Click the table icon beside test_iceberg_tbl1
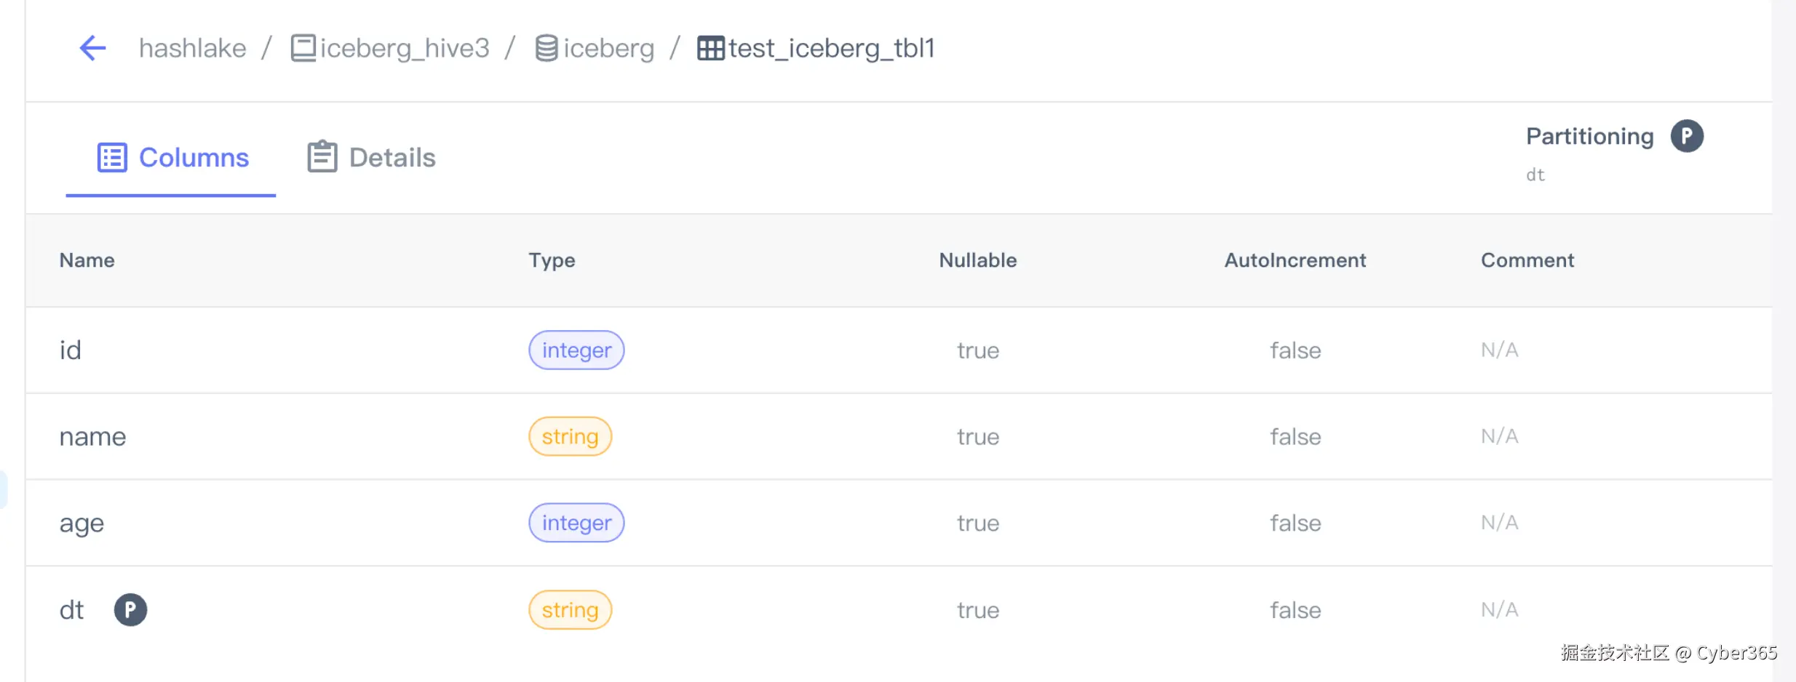 (x=710, y=49)
